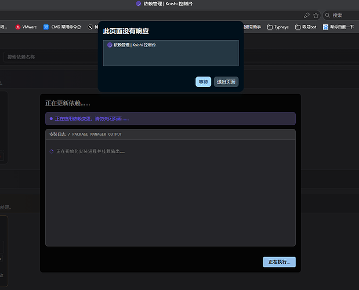Click the Typheye folder icon
The width and height of the screenshot is (359, 290).
[270, 27]
